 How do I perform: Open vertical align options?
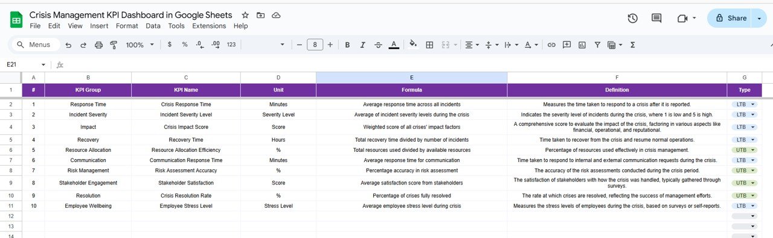click(492, 45)
